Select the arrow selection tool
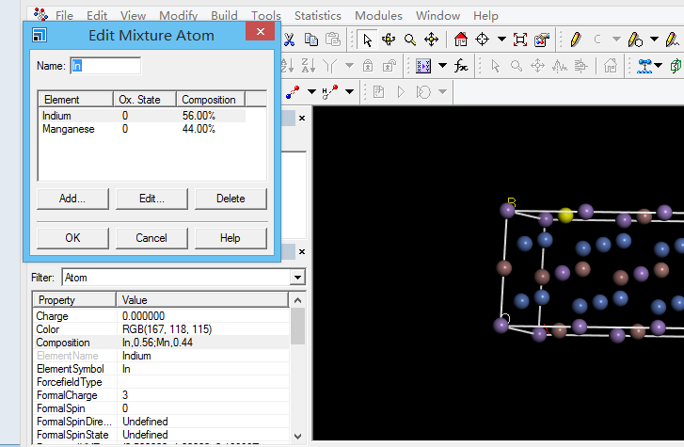The height and width of the screenshot is (447, 684). pos(366,40)
